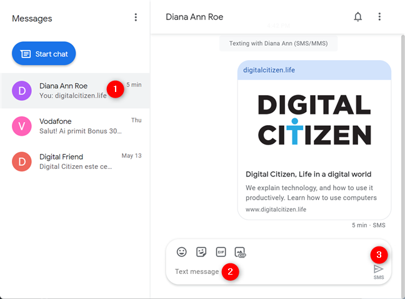Click the Start chat button
Viewport: 405px width, 299px height.
click(x=44, y=54)
